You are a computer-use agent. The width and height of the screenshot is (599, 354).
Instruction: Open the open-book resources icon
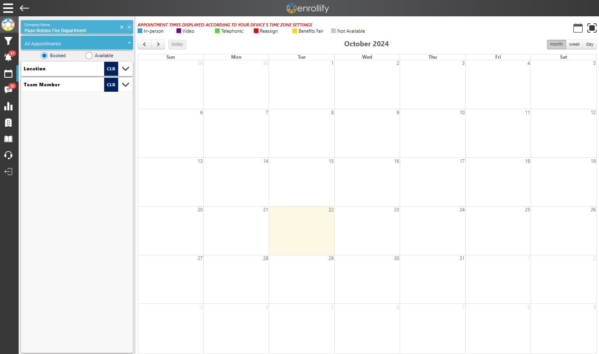8,139
